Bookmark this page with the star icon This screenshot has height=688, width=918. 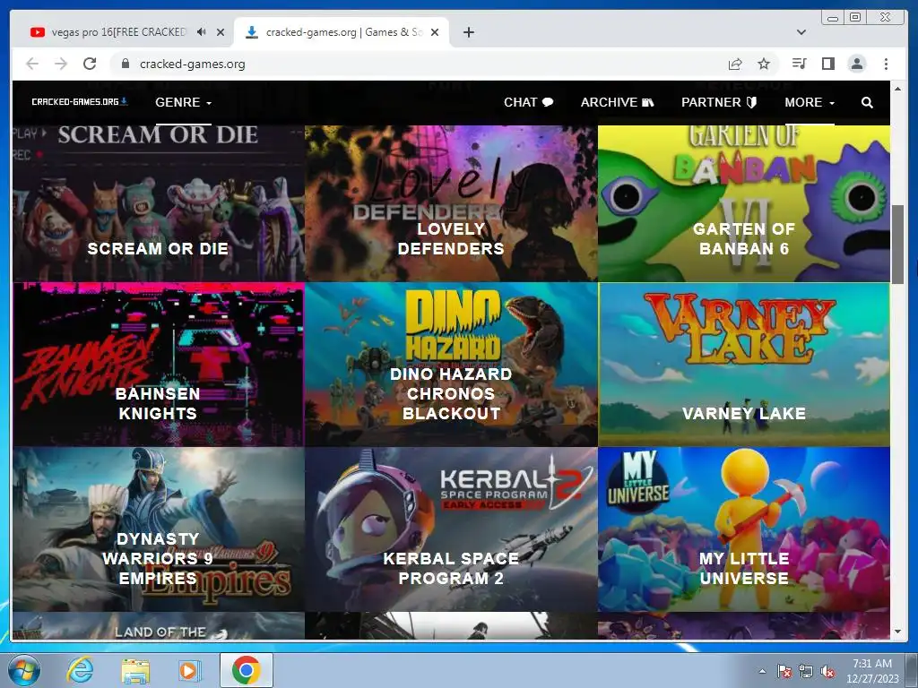click(764, 64)
